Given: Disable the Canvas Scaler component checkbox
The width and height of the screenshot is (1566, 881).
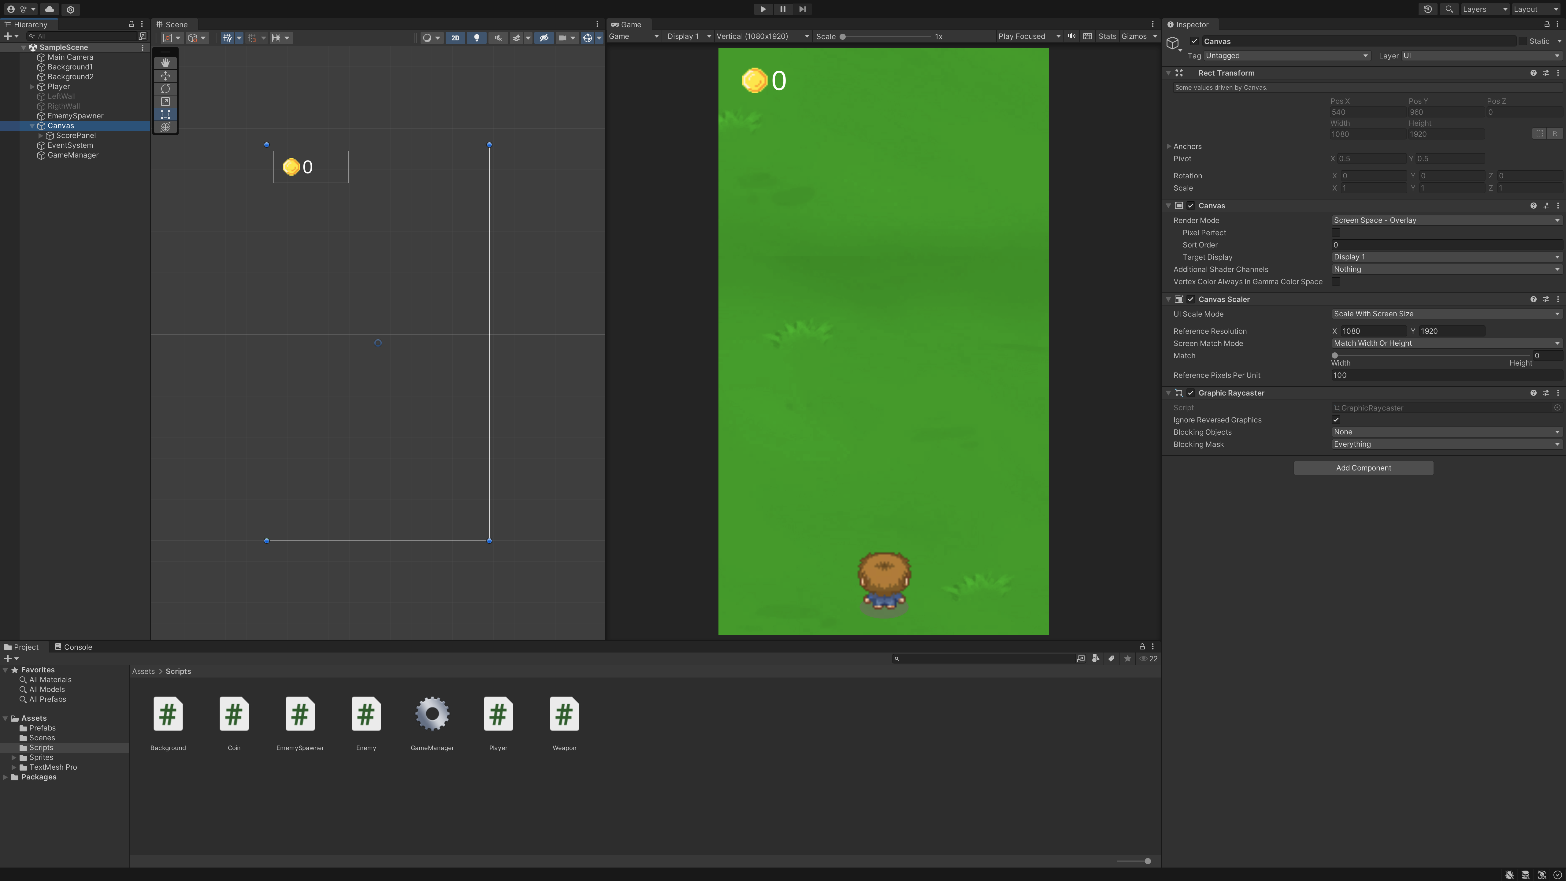Looking at the screenshot, I should (1191, 300).
